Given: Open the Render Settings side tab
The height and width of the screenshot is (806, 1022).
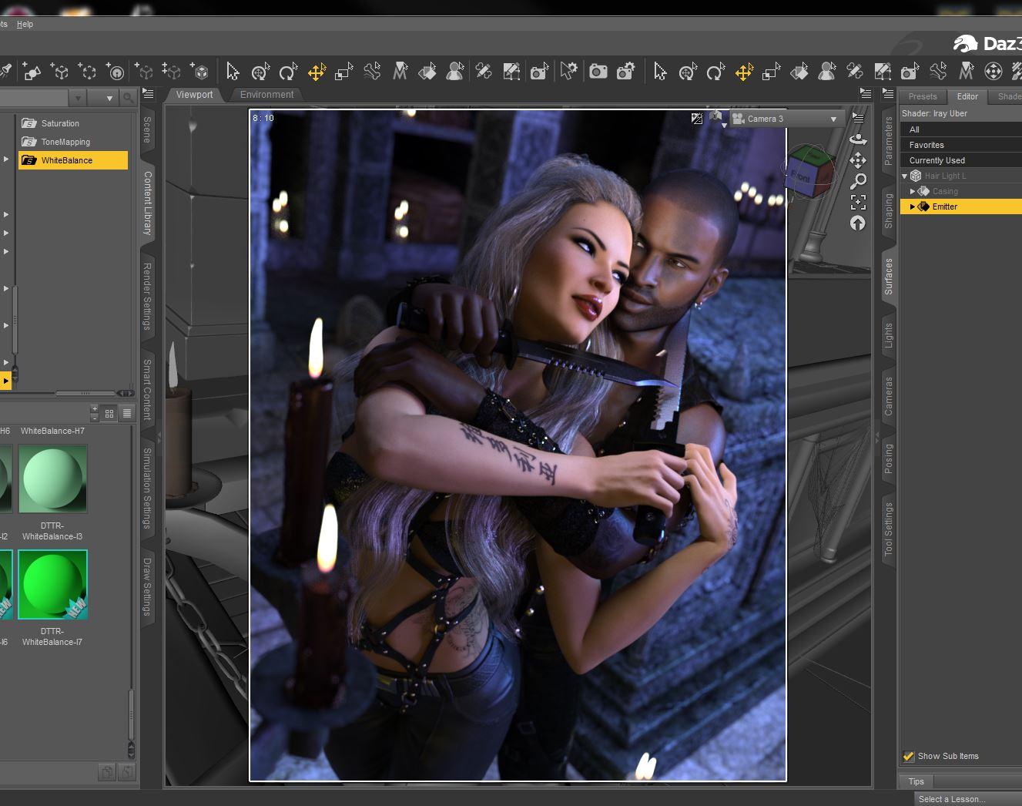Looking at the screenshot, I should coord(147,297).
